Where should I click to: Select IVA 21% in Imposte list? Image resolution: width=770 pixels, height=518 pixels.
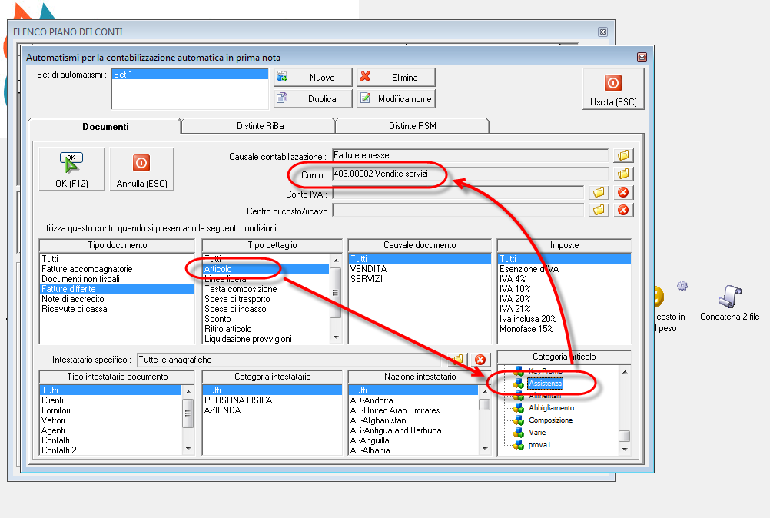(x=564, y=309)
